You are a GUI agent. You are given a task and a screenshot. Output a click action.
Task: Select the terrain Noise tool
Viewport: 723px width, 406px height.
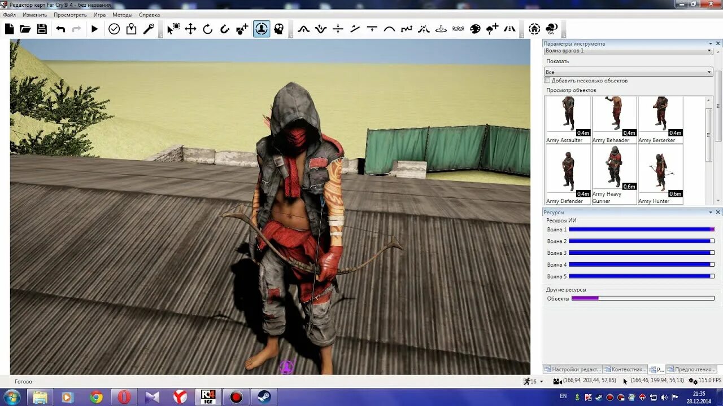(x=407, y=29)
